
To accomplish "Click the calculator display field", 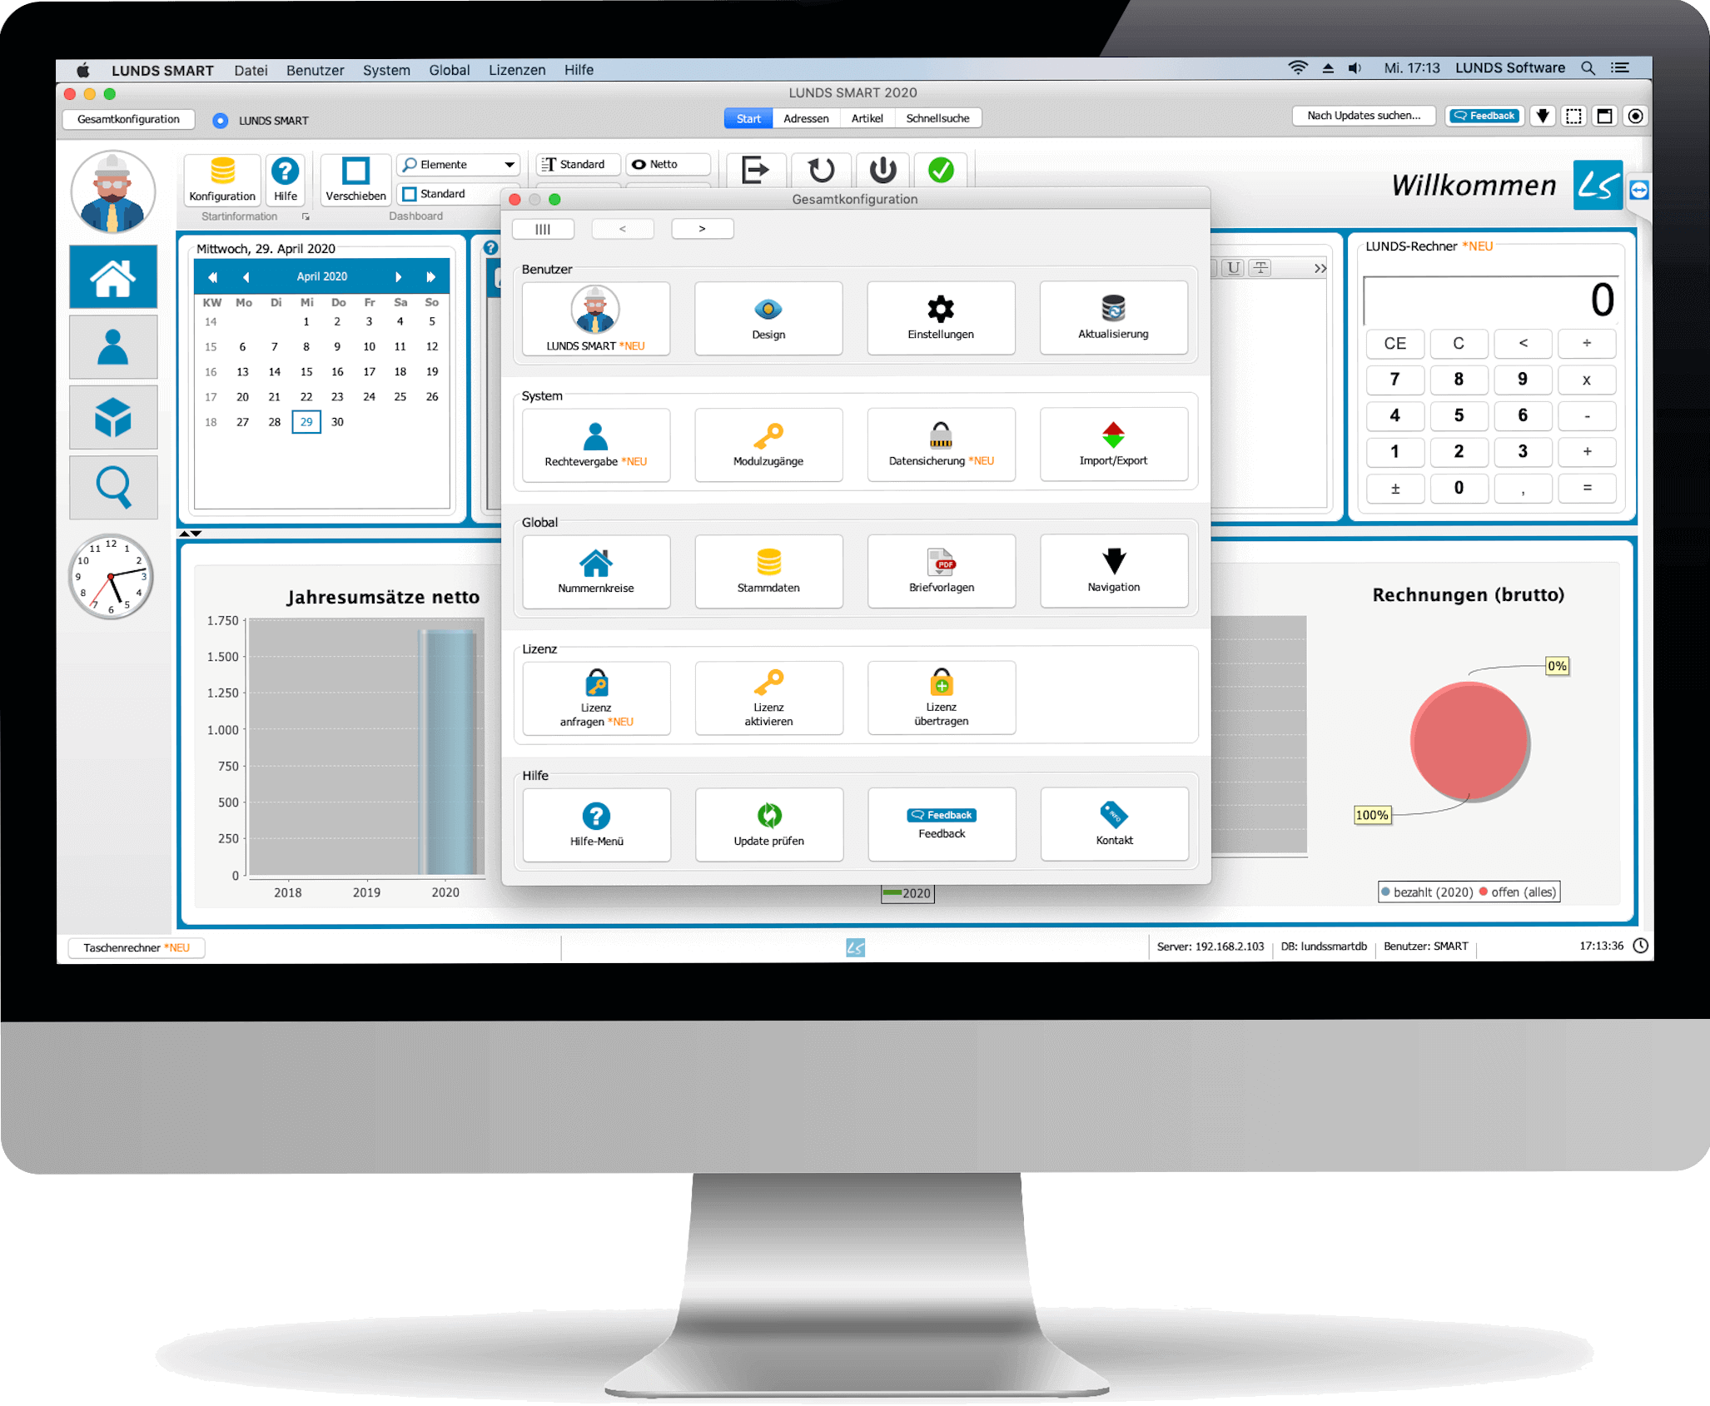I will point(1491,300).
